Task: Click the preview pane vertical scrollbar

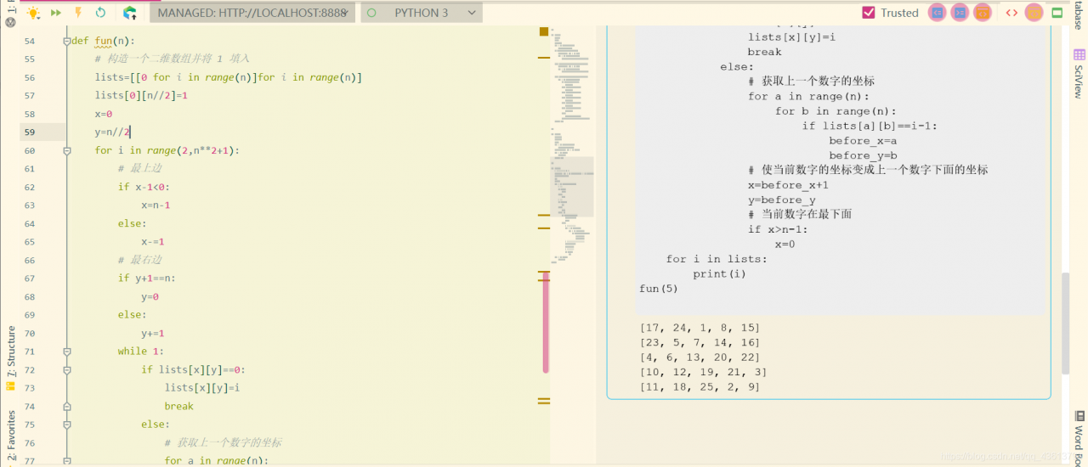Action: point(1066,323)
